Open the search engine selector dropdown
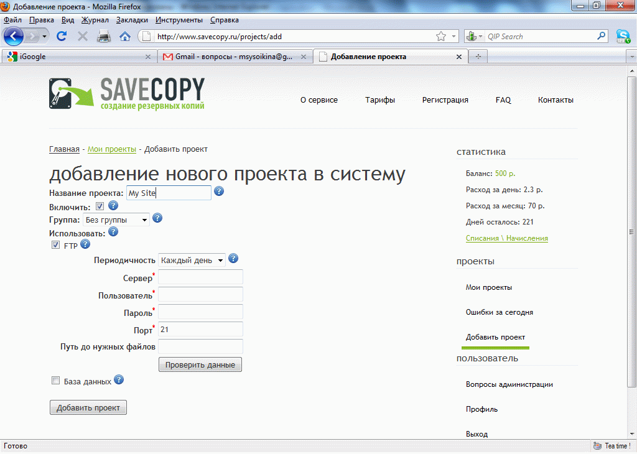Viewport: 637px width, 454px height. [x=474, y=37]
